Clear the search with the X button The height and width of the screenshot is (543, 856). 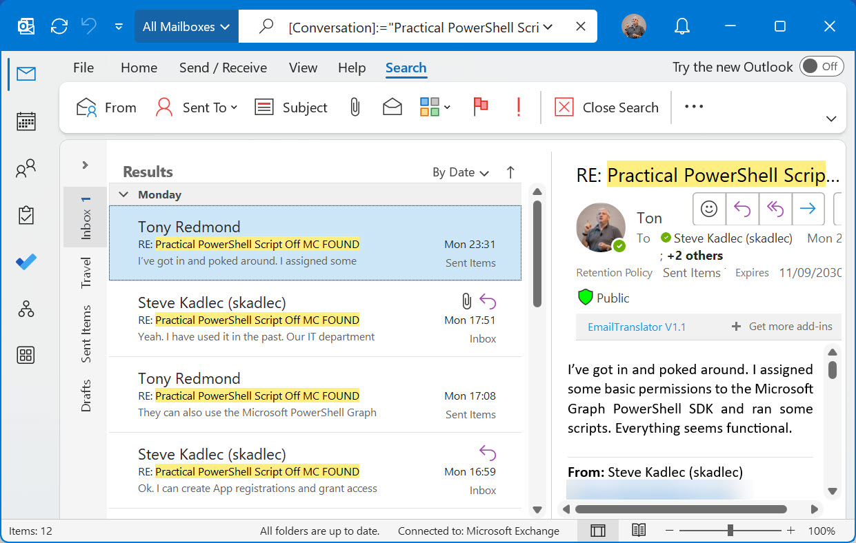581,27
